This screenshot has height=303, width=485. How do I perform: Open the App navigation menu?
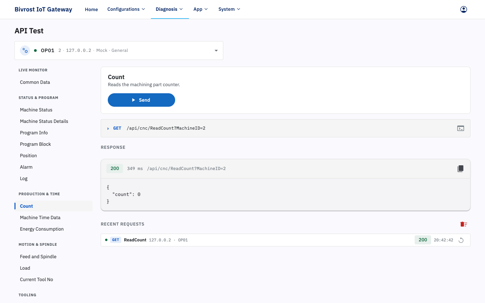(201, 9)
